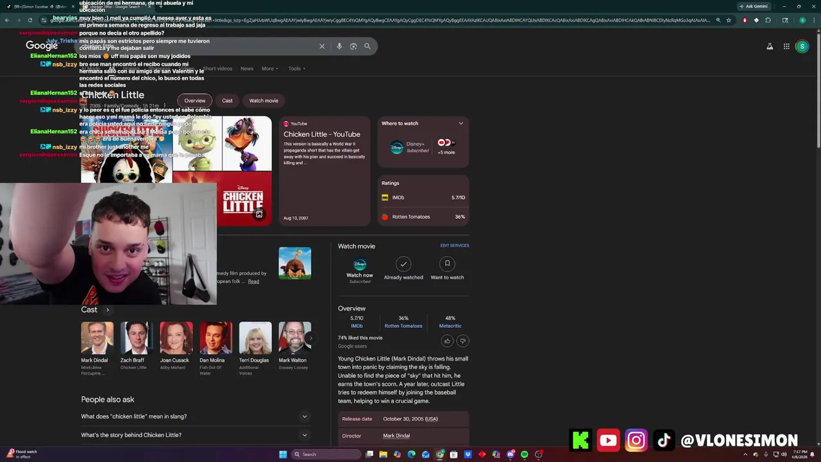The height and width of the screenshot is (462, 821).
Task: Show the next cast members
Action: coord(311,338)
